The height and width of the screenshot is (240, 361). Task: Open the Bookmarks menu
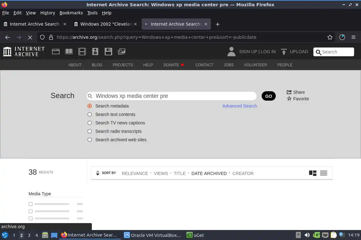[x=71, y=13]
